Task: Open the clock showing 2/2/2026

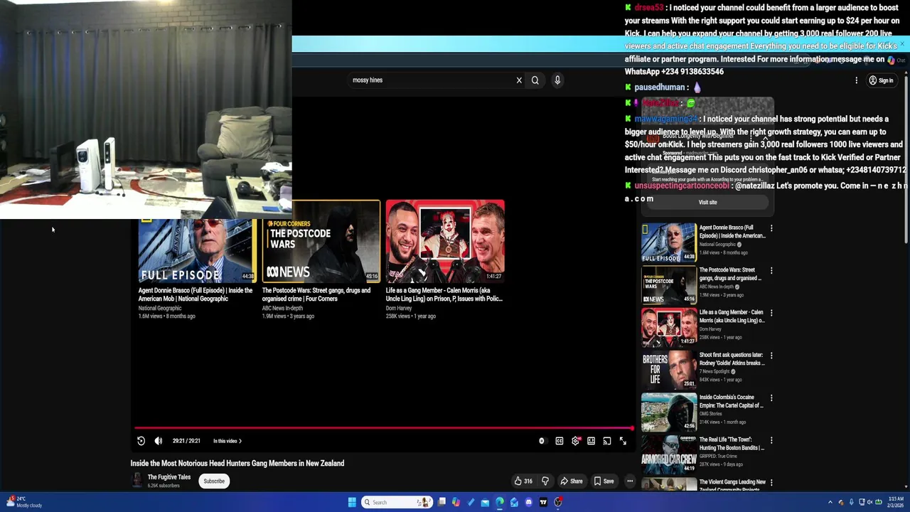Action: click(895, 502)
